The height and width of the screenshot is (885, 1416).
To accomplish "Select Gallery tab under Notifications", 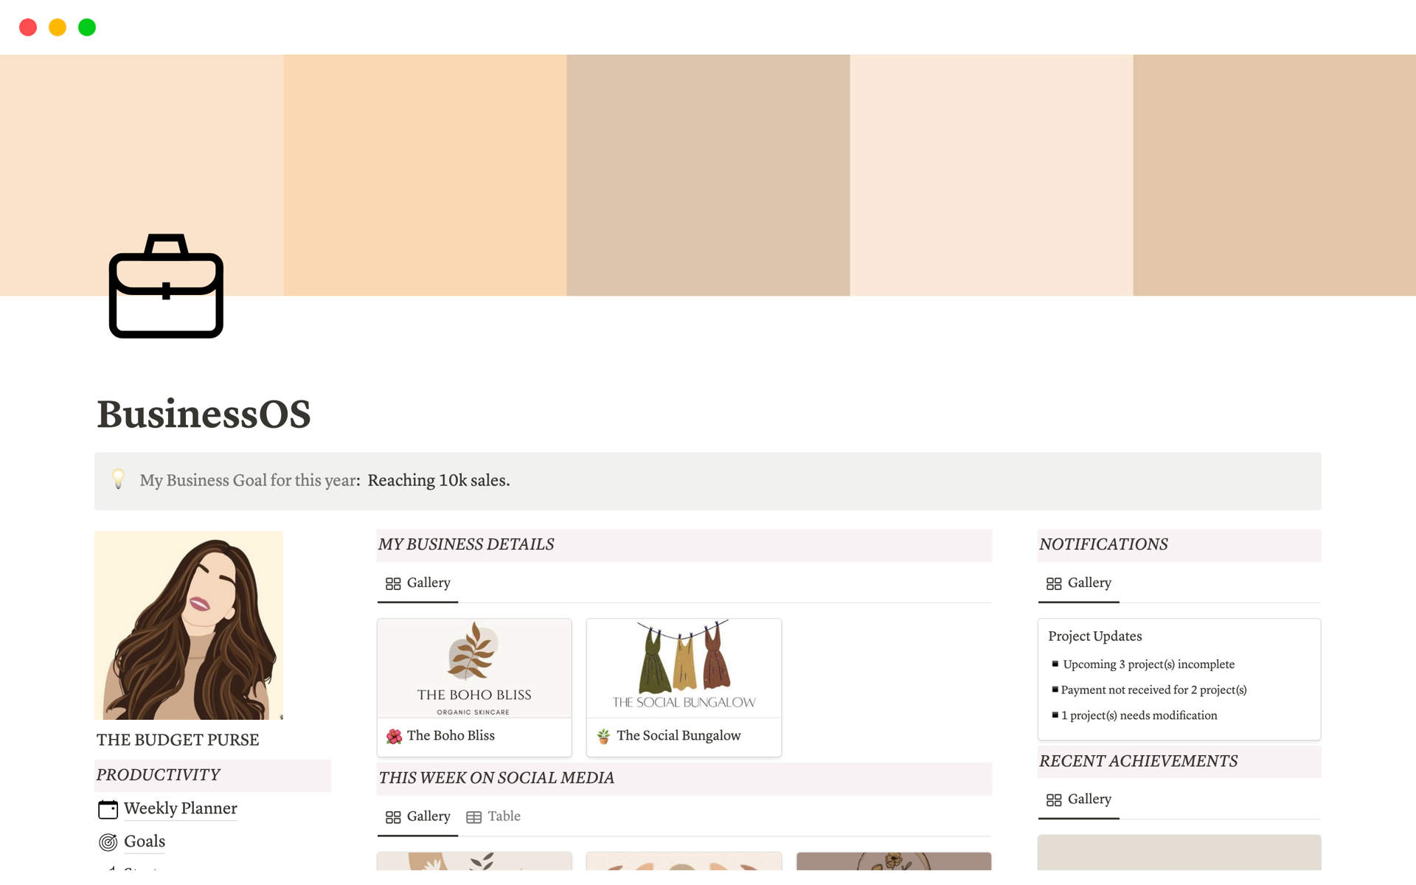I will (1078, 583).
